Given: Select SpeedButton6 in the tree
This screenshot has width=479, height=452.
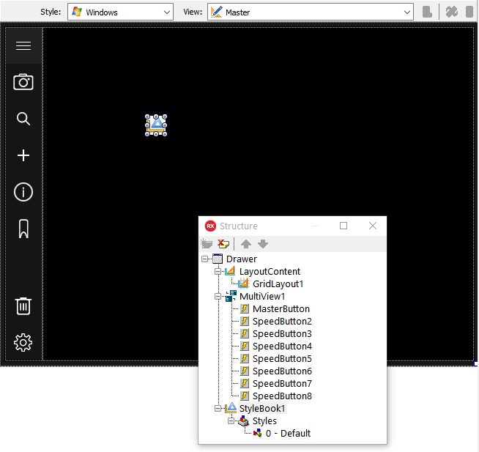Looking at the screenshot, I should coord(282,371).
